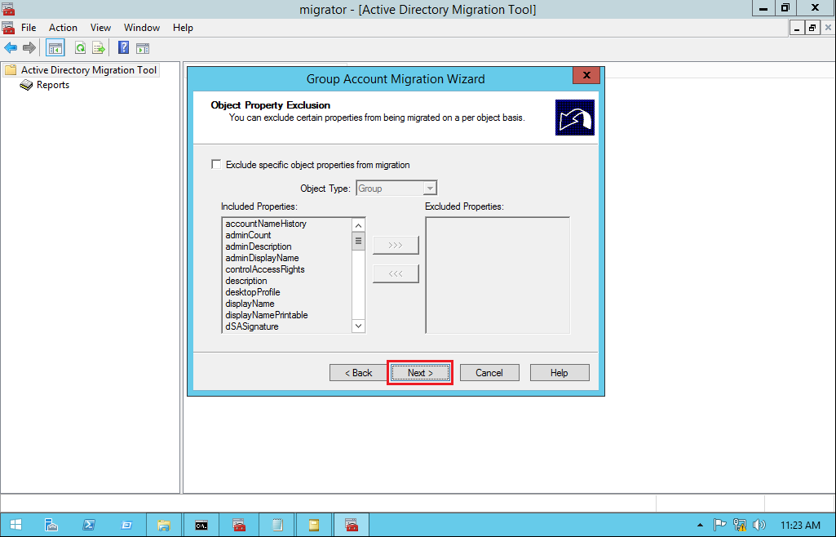Open the View menu
Viewport: 836px width, 537px height.
[100, 28]
